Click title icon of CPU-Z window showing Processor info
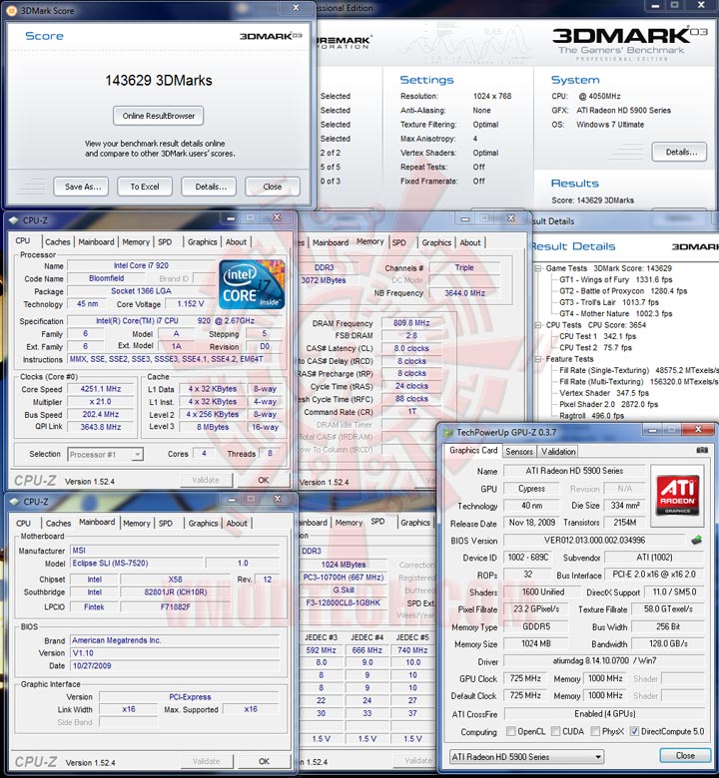Image resolution: width=719 pixels, height=778 pixels. coord(14,220)
